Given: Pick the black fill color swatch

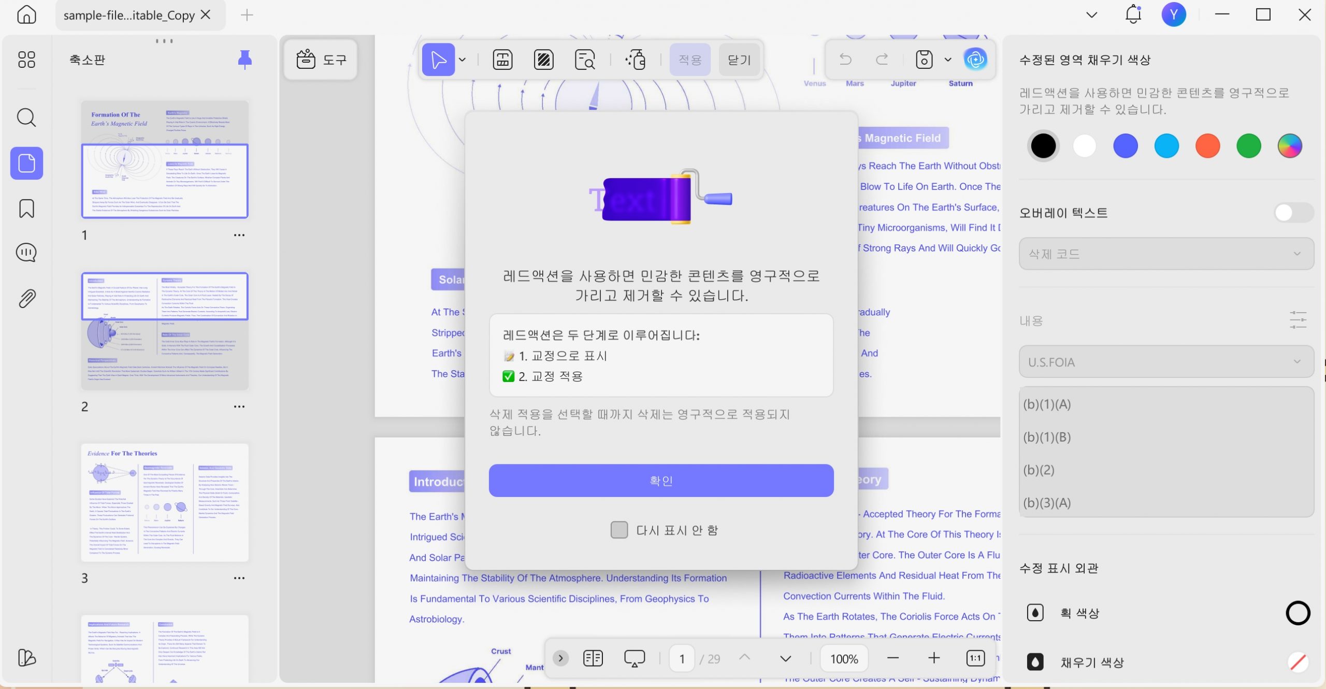Looking at the screenshot, I should pos(1043,145).
